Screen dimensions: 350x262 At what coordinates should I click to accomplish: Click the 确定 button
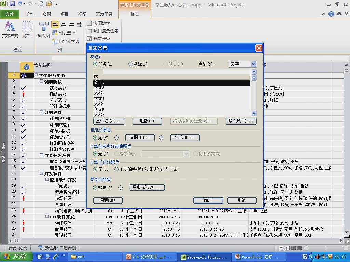click(208, 200)
